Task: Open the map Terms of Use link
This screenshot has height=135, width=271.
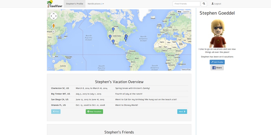Action: [x=186, y=70]
